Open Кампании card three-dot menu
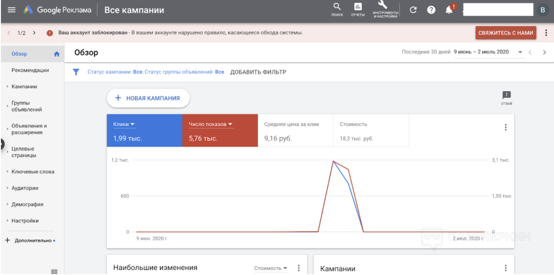Screen dimensions: 554x275 click(x=505, y=268)
